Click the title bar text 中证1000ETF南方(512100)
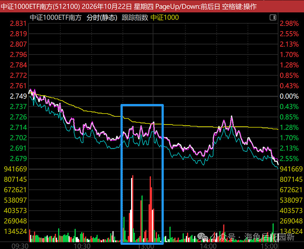Screen dimensions: 304x249 pyautogui.click(x=40, y=6)
